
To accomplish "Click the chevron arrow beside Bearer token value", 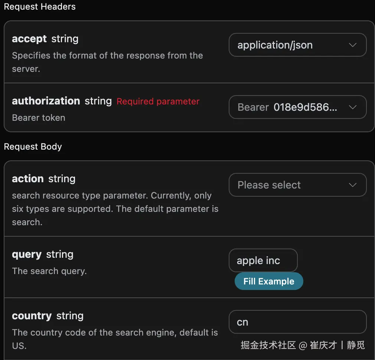I will 353,107.
